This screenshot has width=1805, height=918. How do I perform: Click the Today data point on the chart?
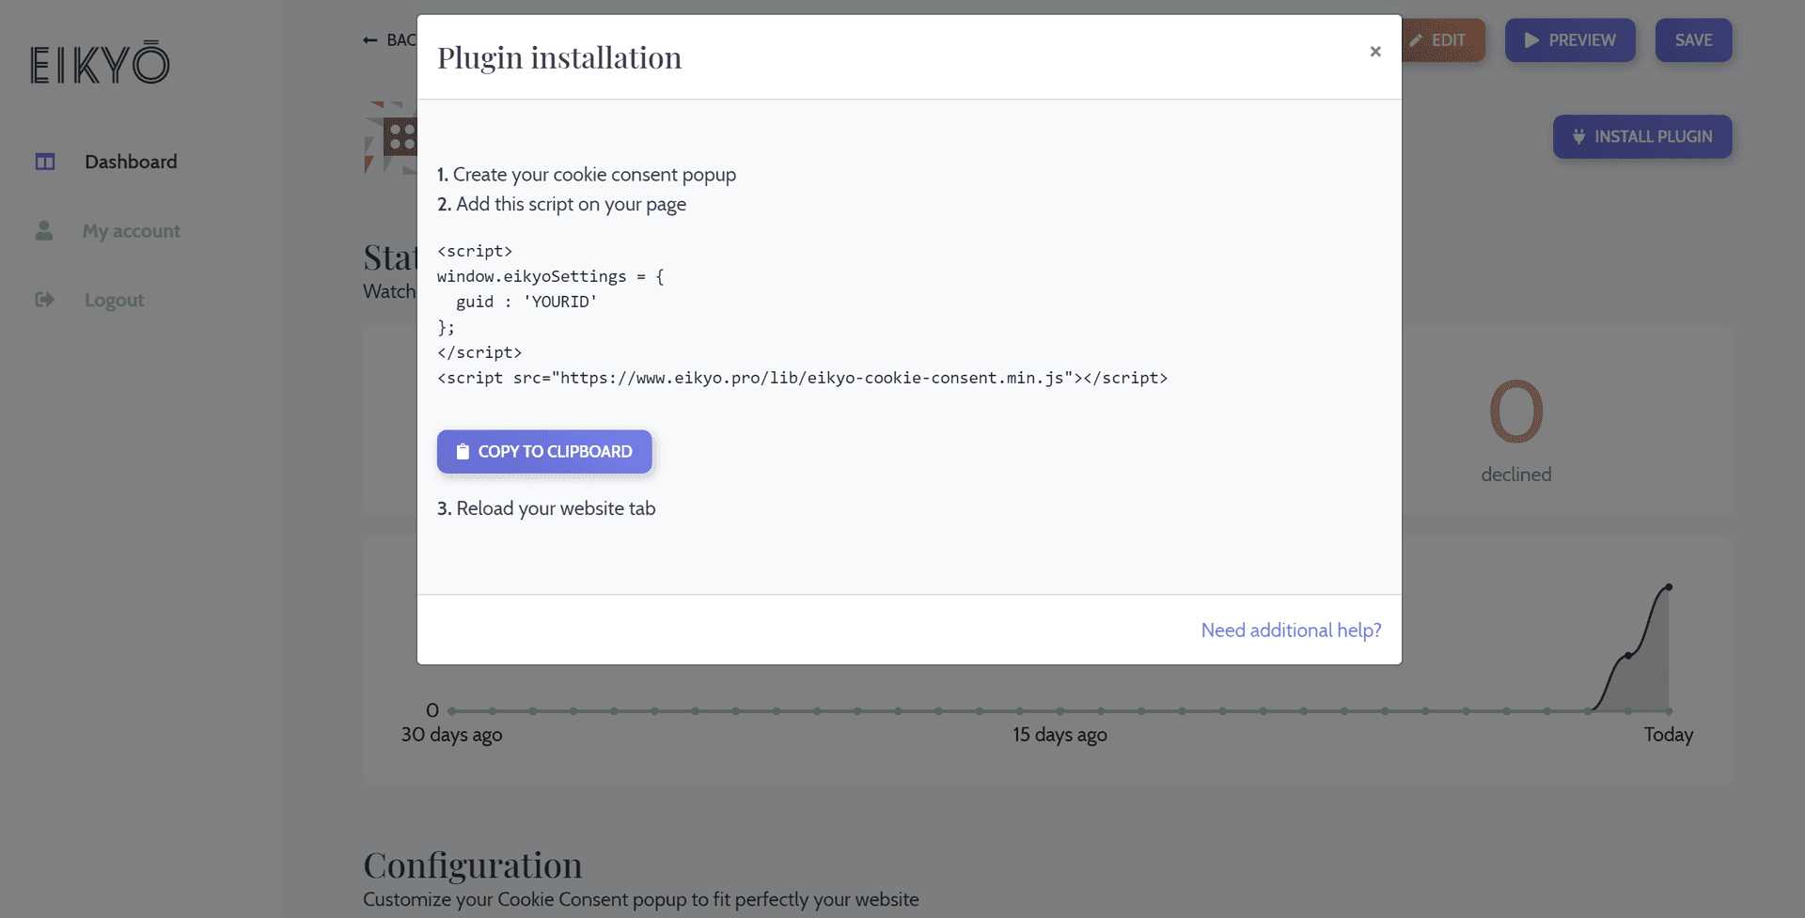coord(1669,587)
